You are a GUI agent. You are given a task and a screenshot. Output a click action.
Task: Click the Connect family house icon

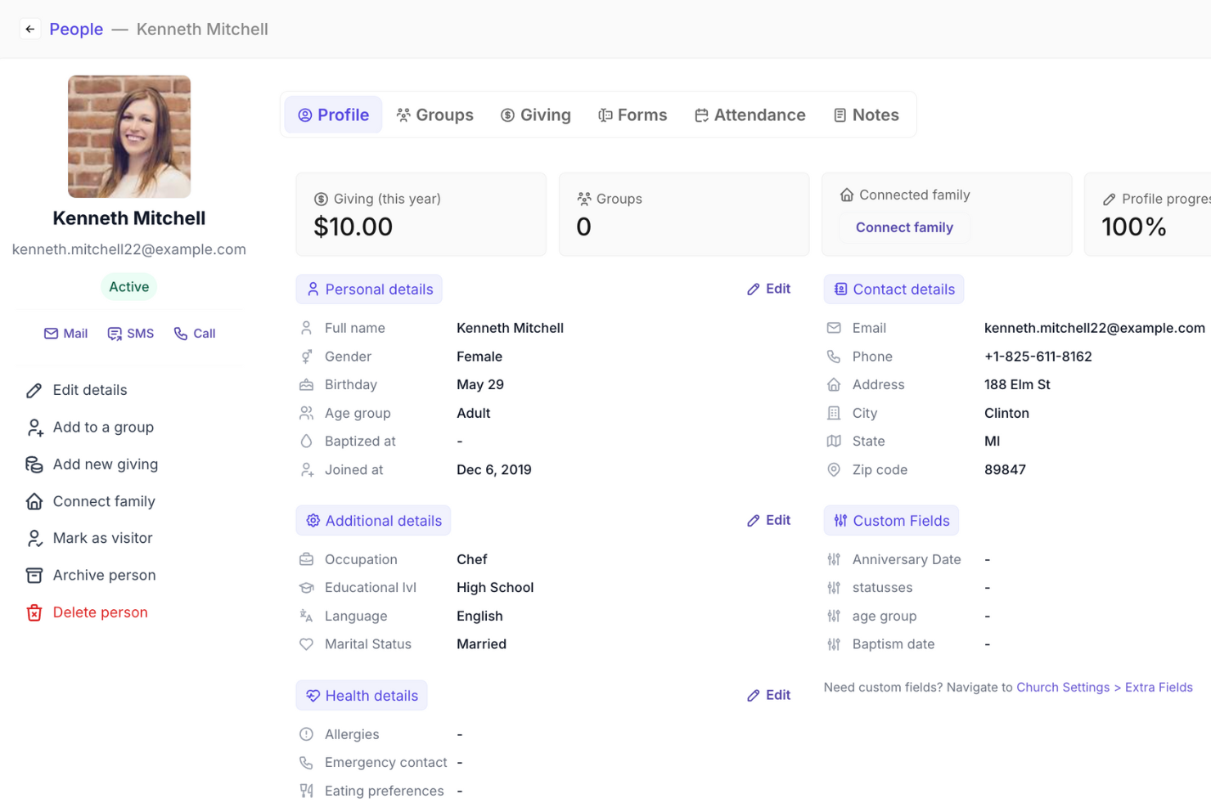click(34, 501)
